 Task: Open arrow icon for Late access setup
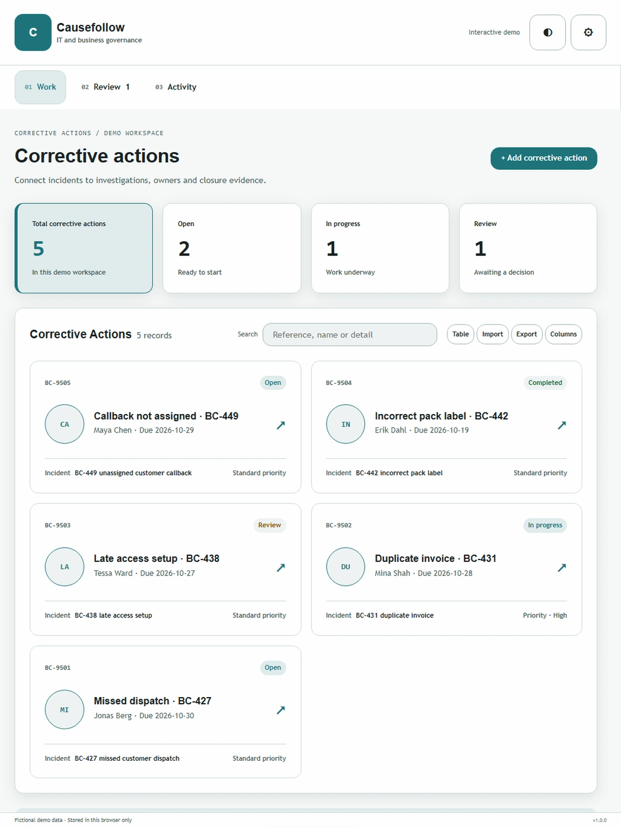[x=280, y=567]
